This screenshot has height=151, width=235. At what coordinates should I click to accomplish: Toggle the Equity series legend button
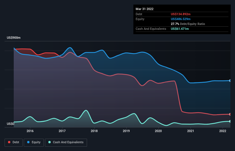click(x=34, y=142)
